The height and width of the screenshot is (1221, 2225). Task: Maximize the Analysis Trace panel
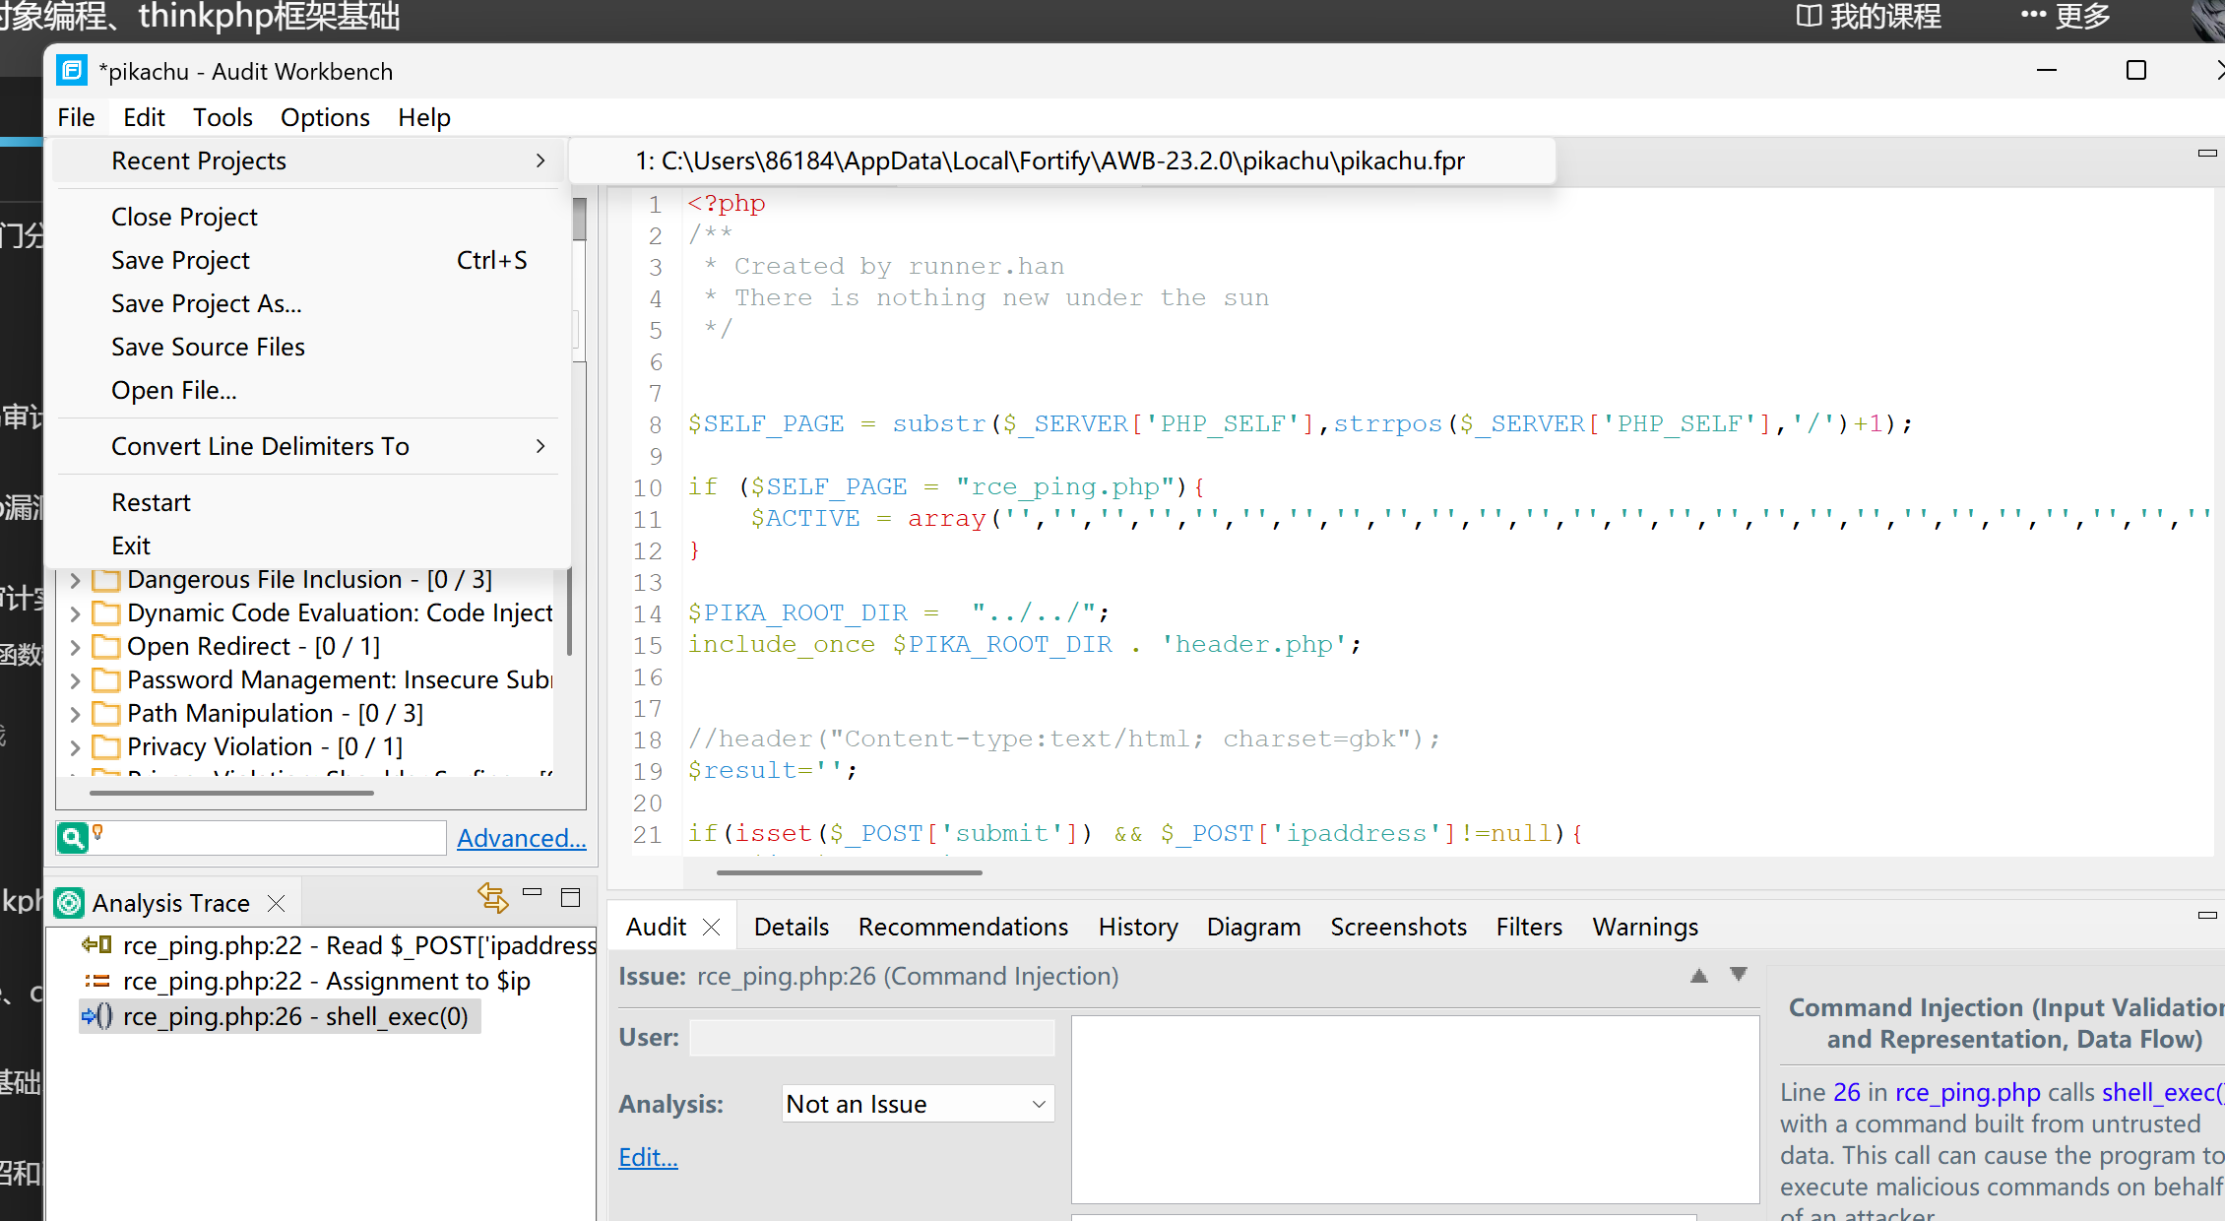pyautogui.click(x=570, y=898)
